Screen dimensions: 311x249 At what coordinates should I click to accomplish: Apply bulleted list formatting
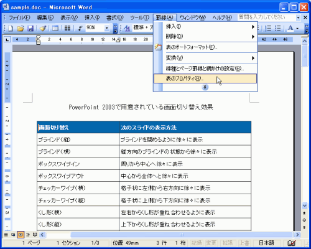coord(278,28)
